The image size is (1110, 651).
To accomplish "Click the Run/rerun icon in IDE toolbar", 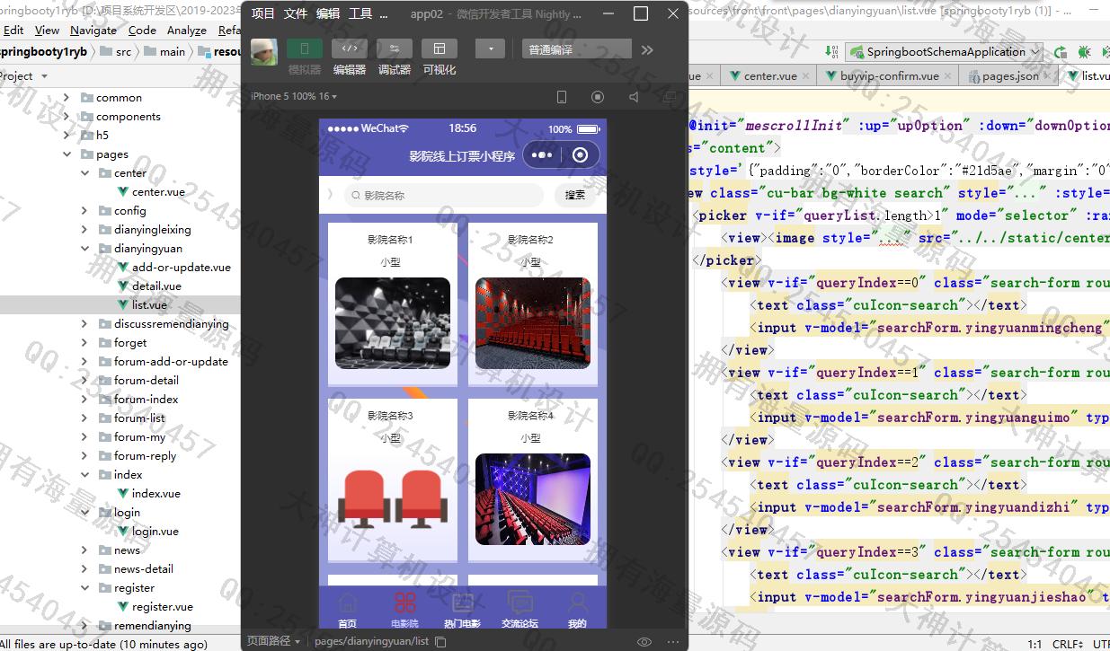I will pyautogui.click(x=1061, y=52).
